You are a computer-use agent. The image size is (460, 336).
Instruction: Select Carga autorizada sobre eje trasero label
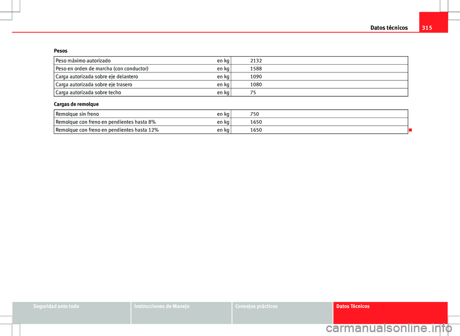click(93, 84)
